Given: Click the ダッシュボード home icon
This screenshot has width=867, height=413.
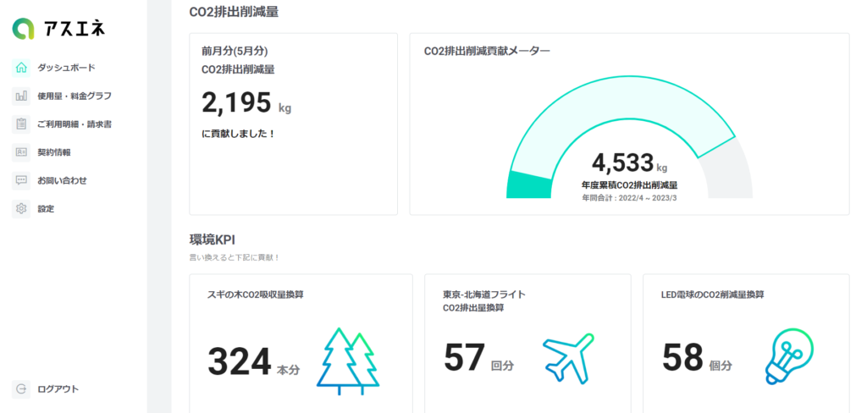Looking at the screenshot, I should pos(21,68).
